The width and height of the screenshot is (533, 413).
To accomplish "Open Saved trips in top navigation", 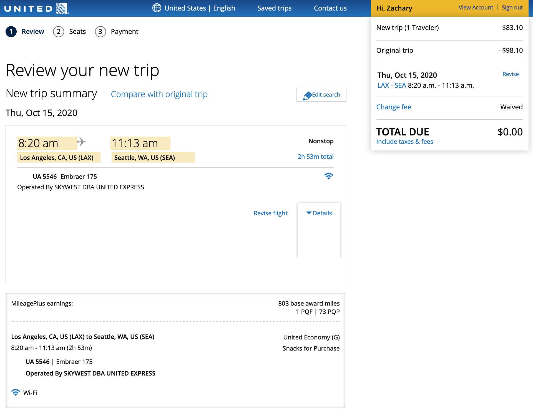I will click(274, 8).
